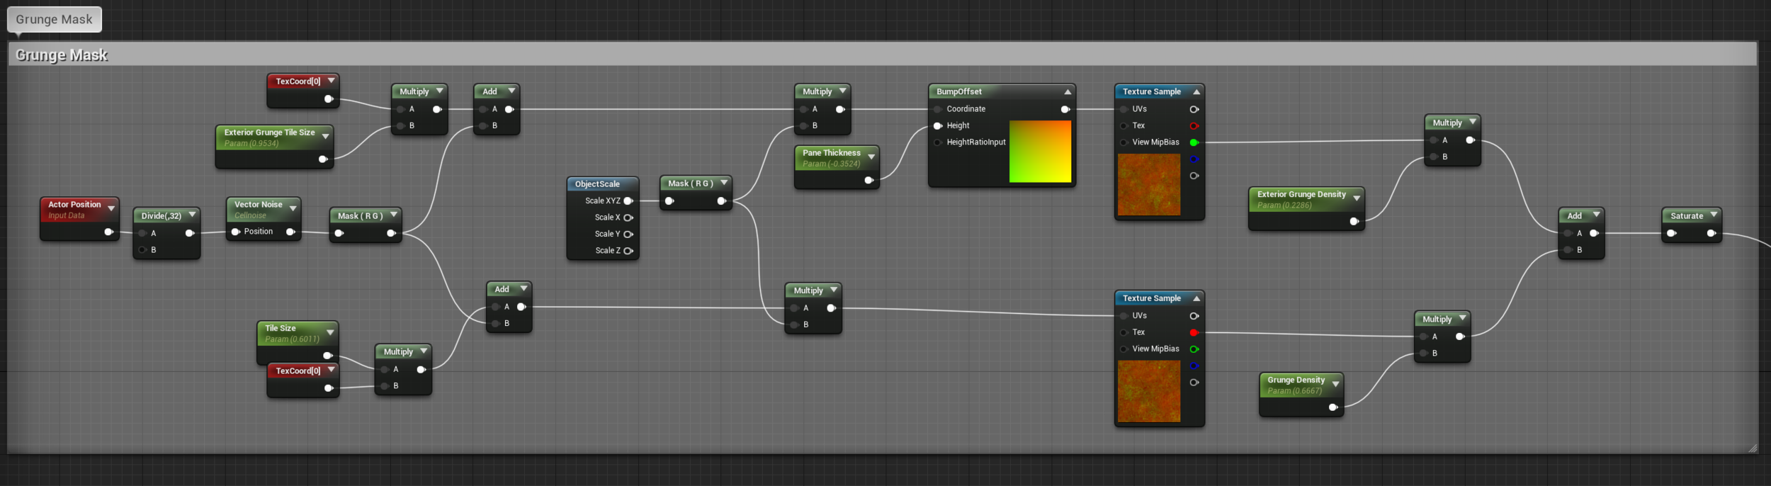Click the Pane Thickness parameter's output pin

869,181
